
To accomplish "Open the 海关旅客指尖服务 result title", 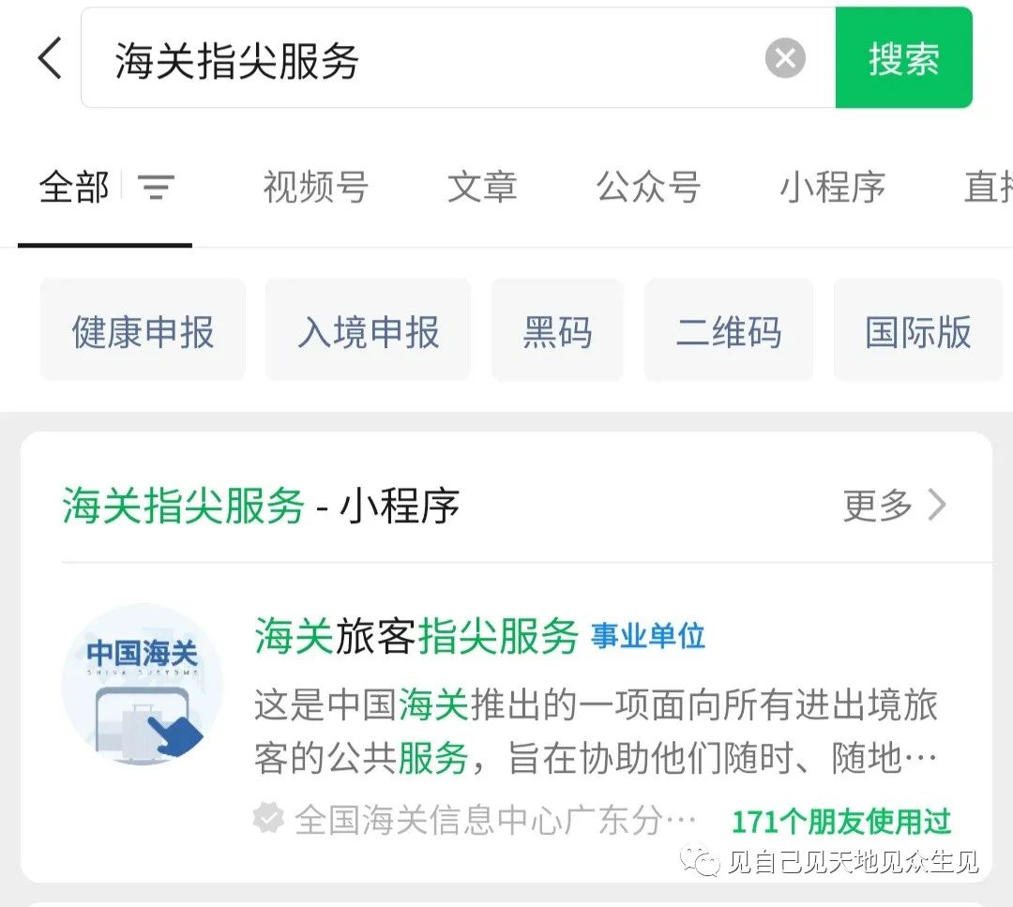I will (x=416, y=636).
